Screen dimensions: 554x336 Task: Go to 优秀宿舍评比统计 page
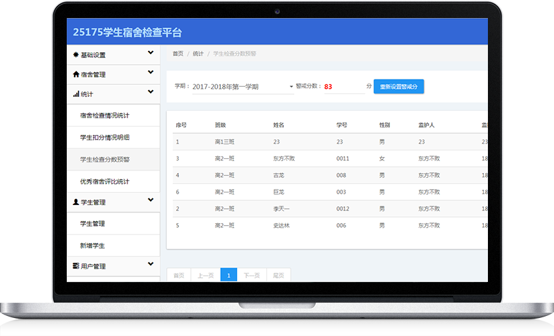[x=104, y=182]
